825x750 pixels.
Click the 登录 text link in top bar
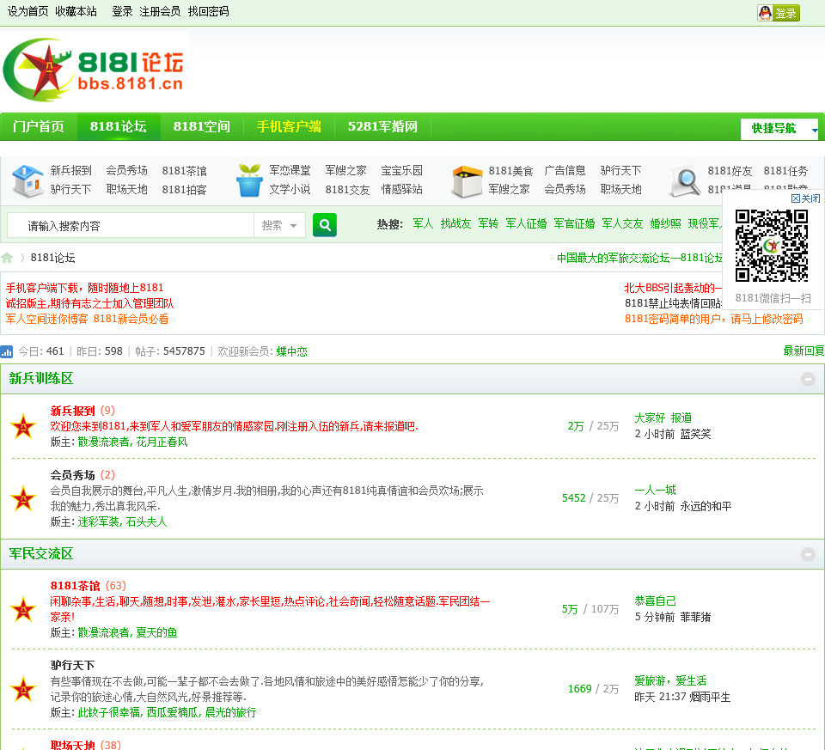(x=122, y=11)
